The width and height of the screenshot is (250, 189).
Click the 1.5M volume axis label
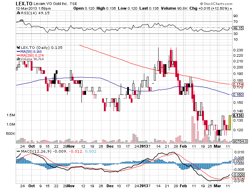[11, 115]
